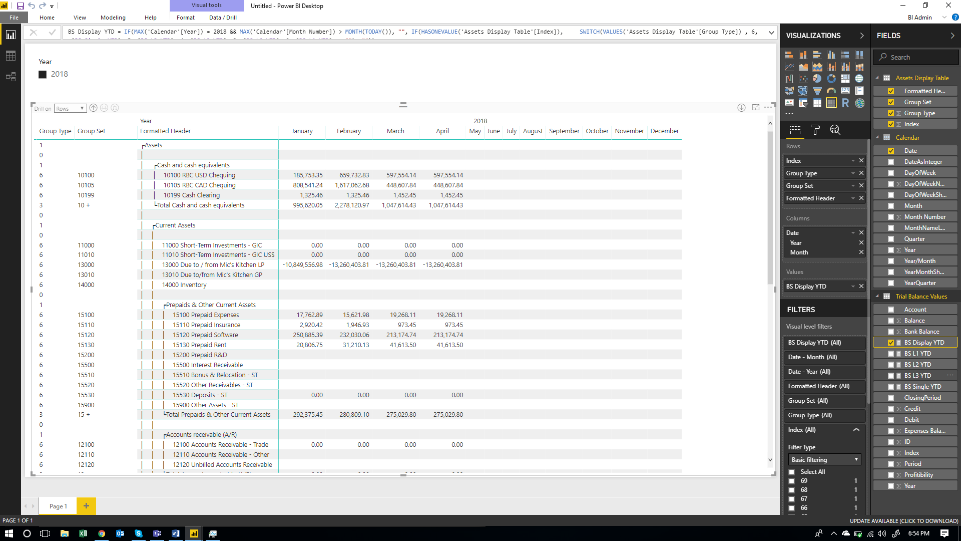
Task: Open the File menu
Action: (x=14, y=18)
